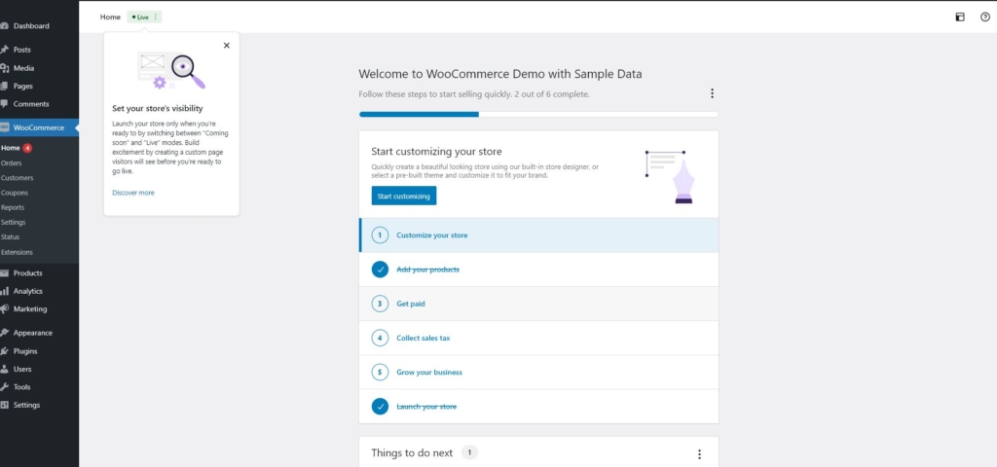Click the Analytics bar chart icon
Viewport: 997px width, 467px height.
[x=4, y=291]
